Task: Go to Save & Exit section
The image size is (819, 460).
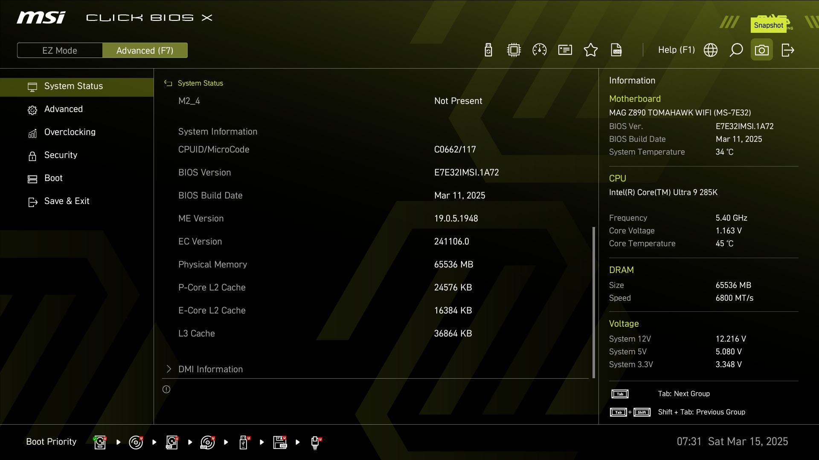Action: point(67,201)
